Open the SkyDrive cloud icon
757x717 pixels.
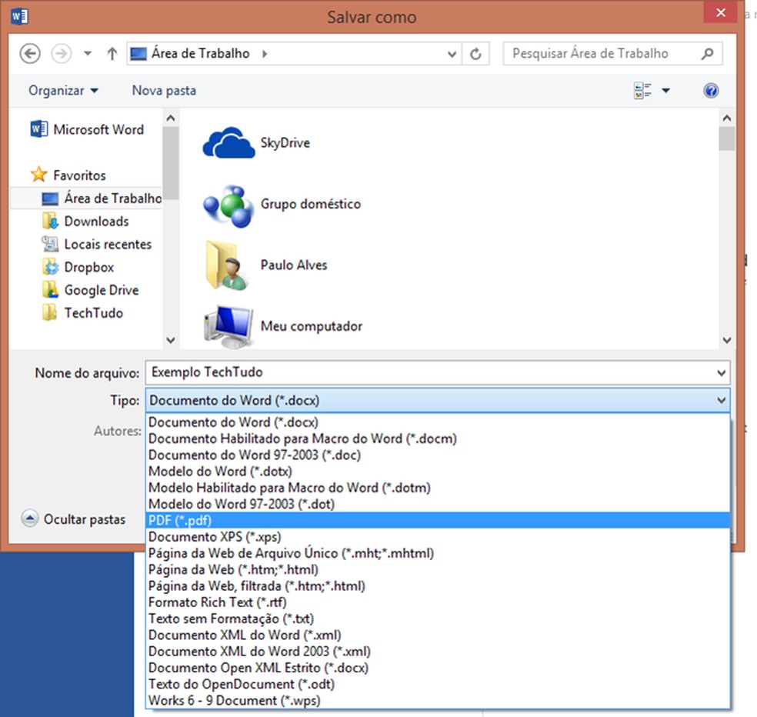[x=228, y=143]
